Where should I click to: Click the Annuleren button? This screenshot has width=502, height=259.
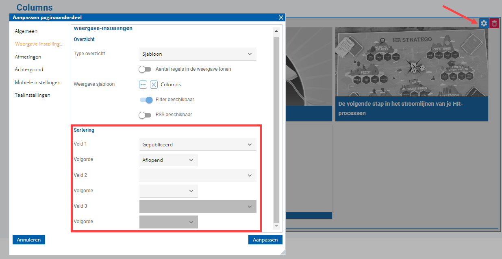click(29, 240)
